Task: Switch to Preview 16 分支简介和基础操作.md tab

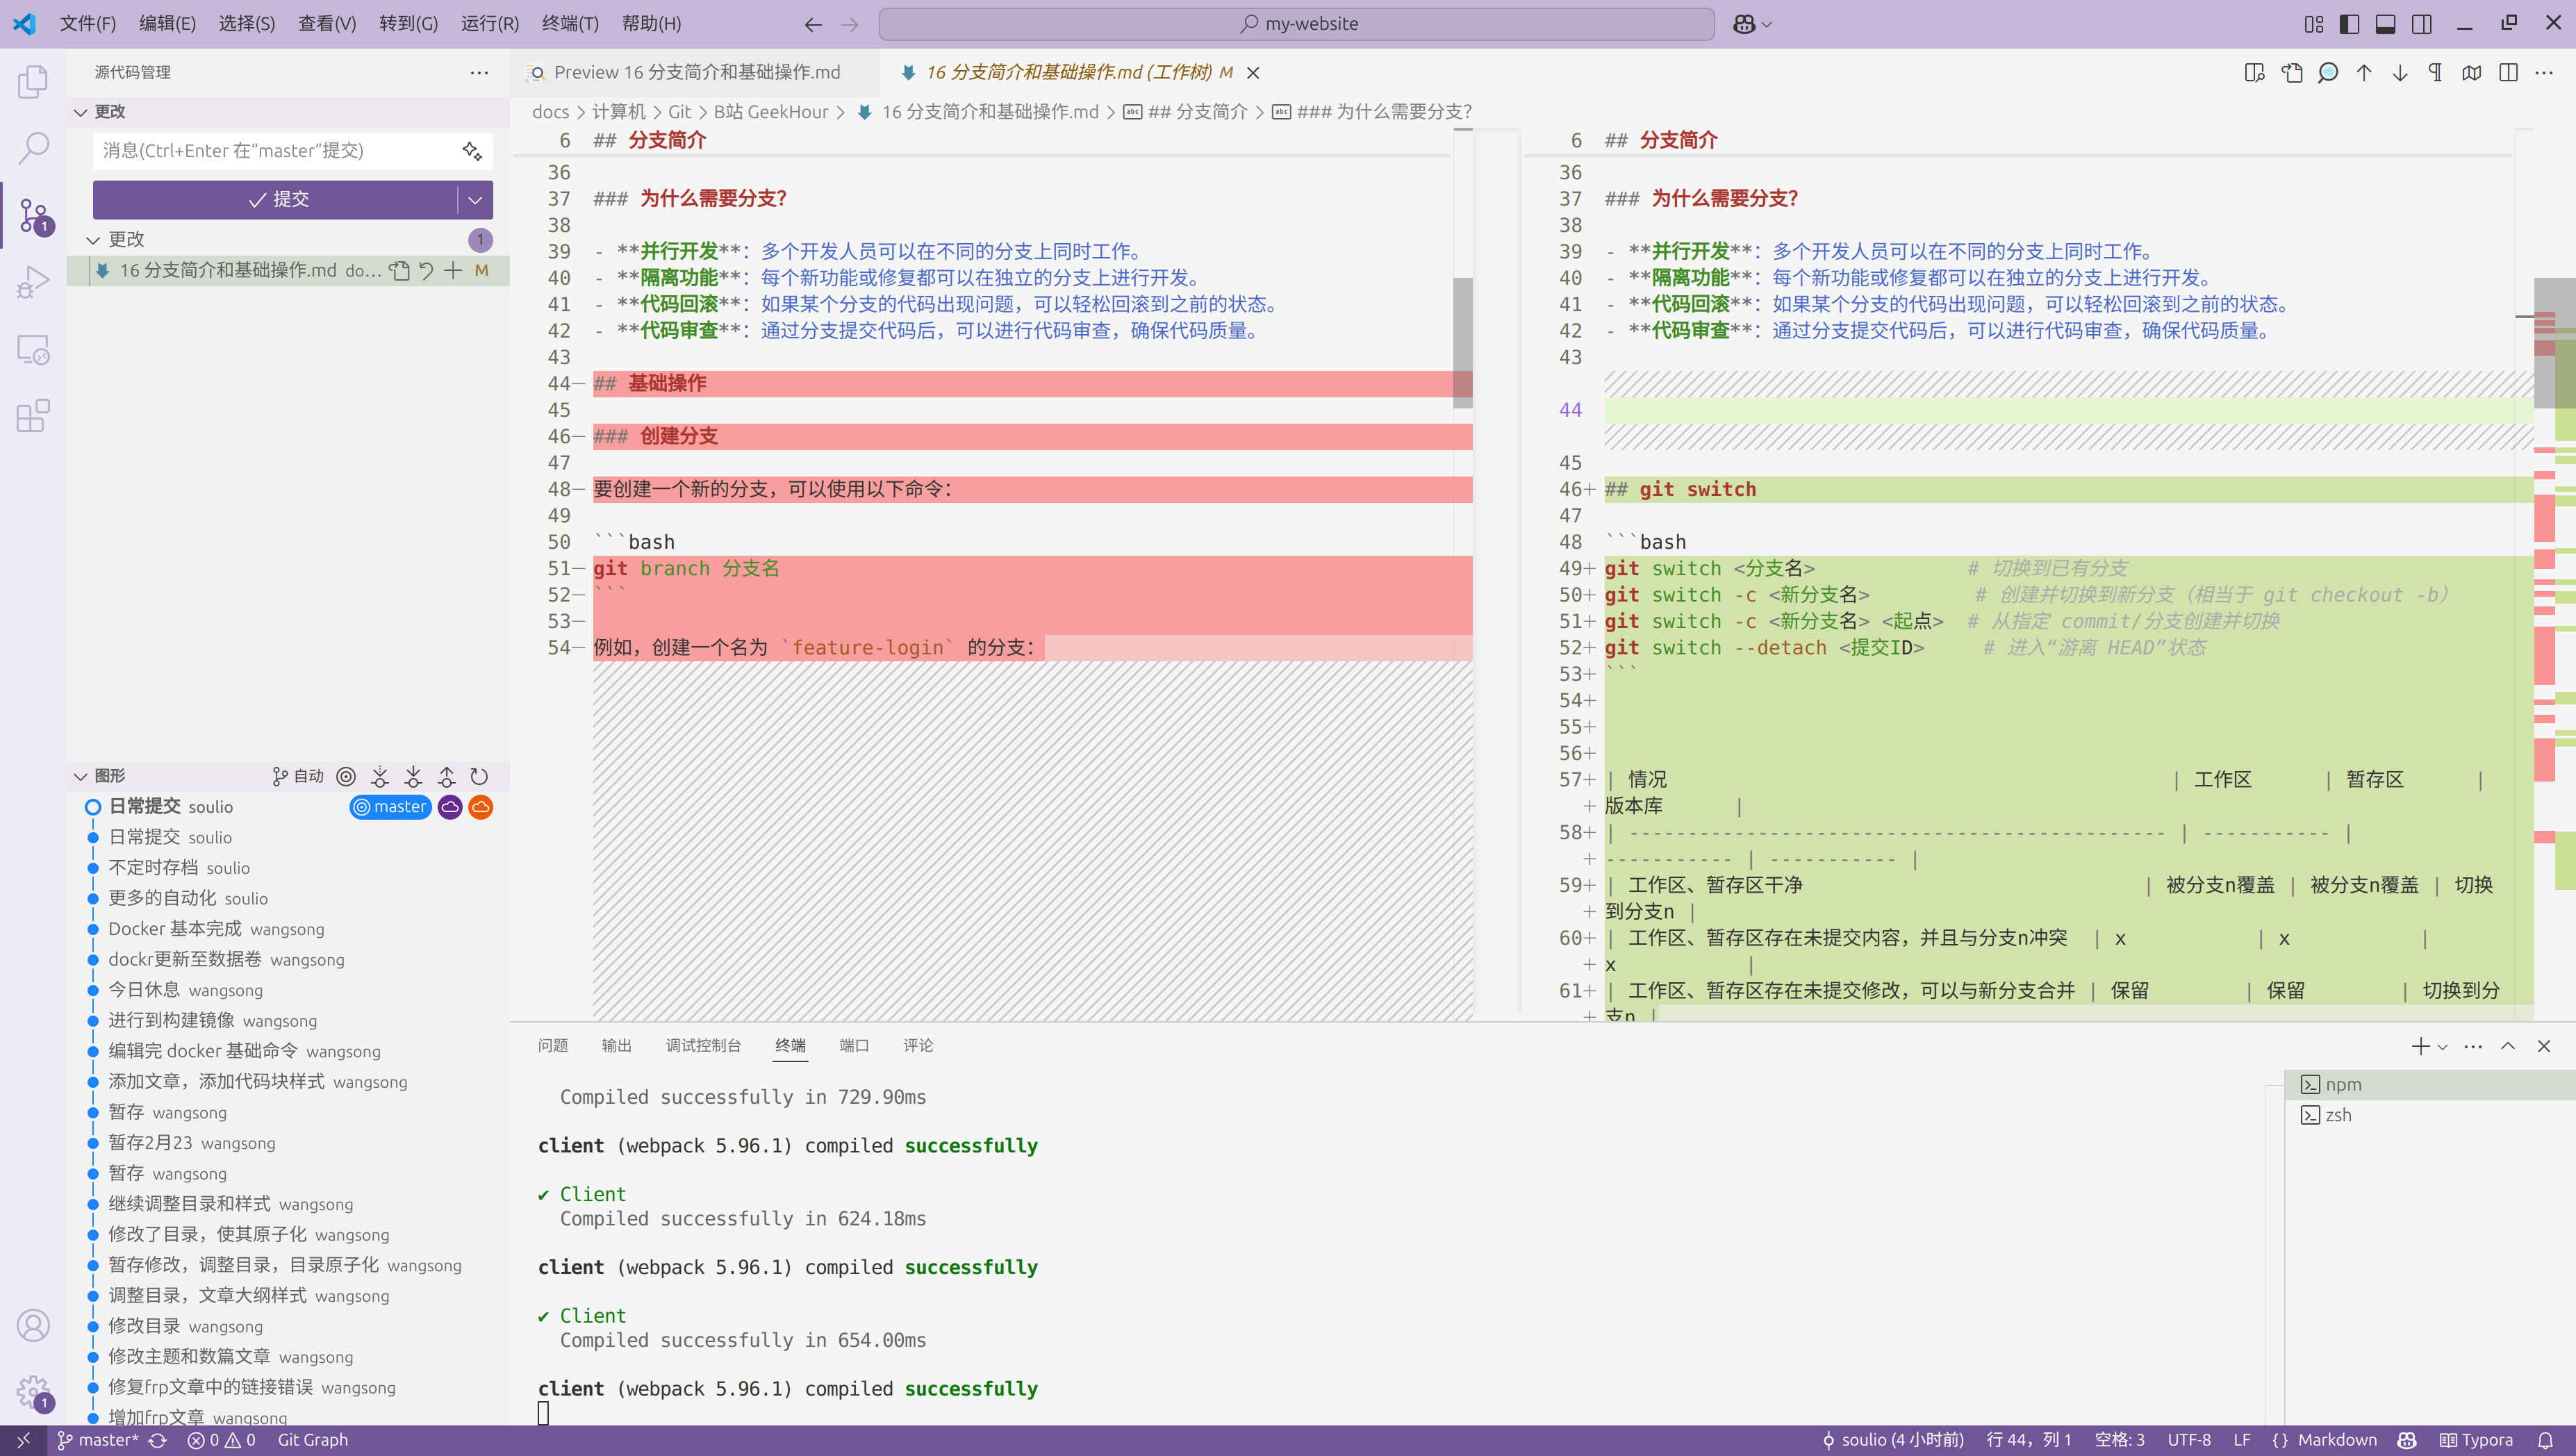Action: 696,72
